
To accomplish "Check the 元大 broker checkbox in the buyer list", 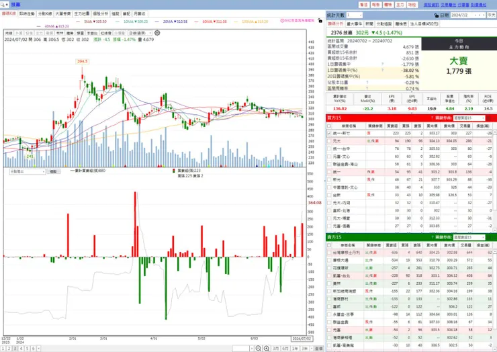I will pos(329,141).
